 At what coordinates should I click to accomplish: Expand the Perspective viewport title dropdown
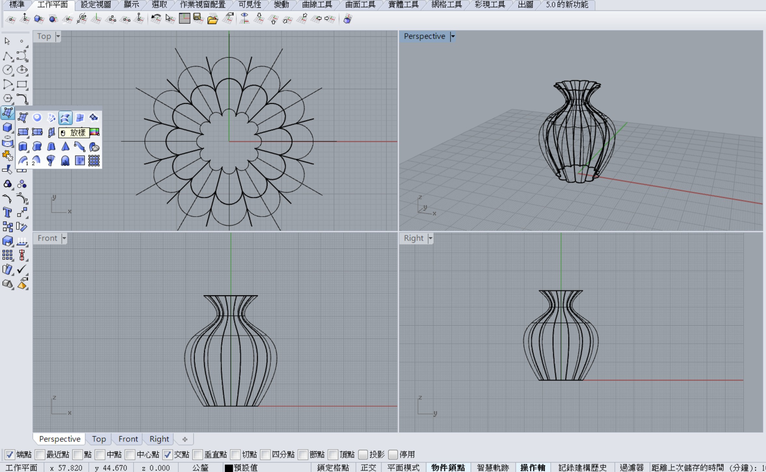(453, 36)
